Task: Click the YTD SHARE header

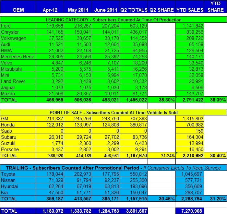Action: (216, 7)
